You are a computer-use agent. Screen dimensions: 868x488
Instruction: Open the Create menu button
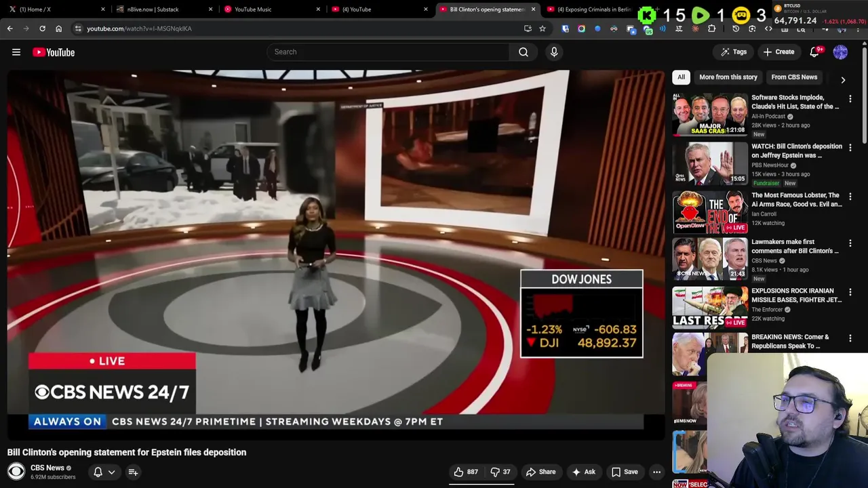778,52
